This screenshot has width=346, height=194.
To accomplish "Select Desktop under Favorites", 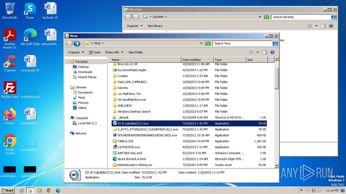I will pos(83,67).
